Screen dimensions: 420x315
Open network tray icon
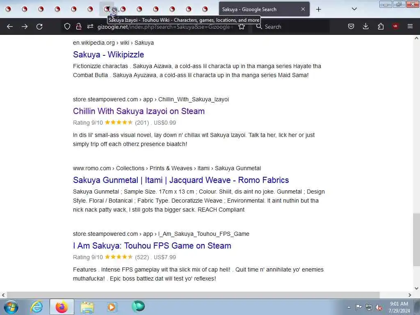click(x=369, y=307)
